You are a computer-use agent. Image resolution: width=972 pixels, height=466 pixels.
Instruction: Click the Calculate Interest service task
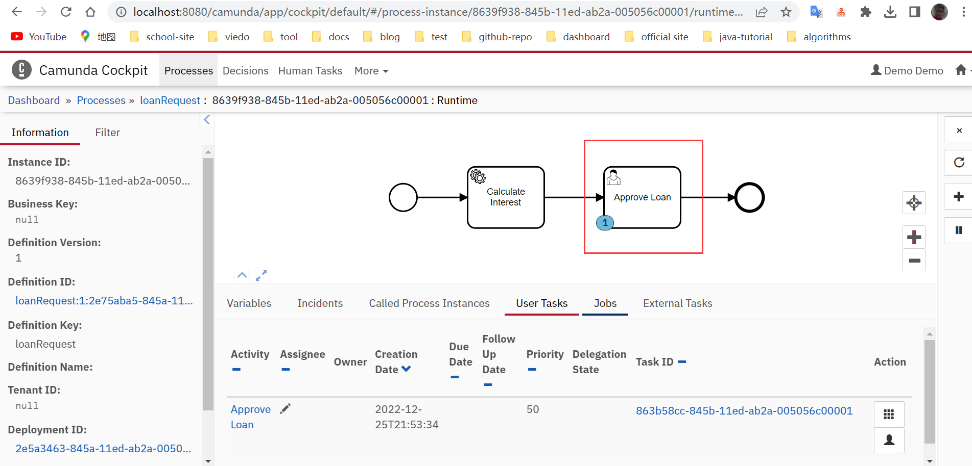[x=506, y=197]
